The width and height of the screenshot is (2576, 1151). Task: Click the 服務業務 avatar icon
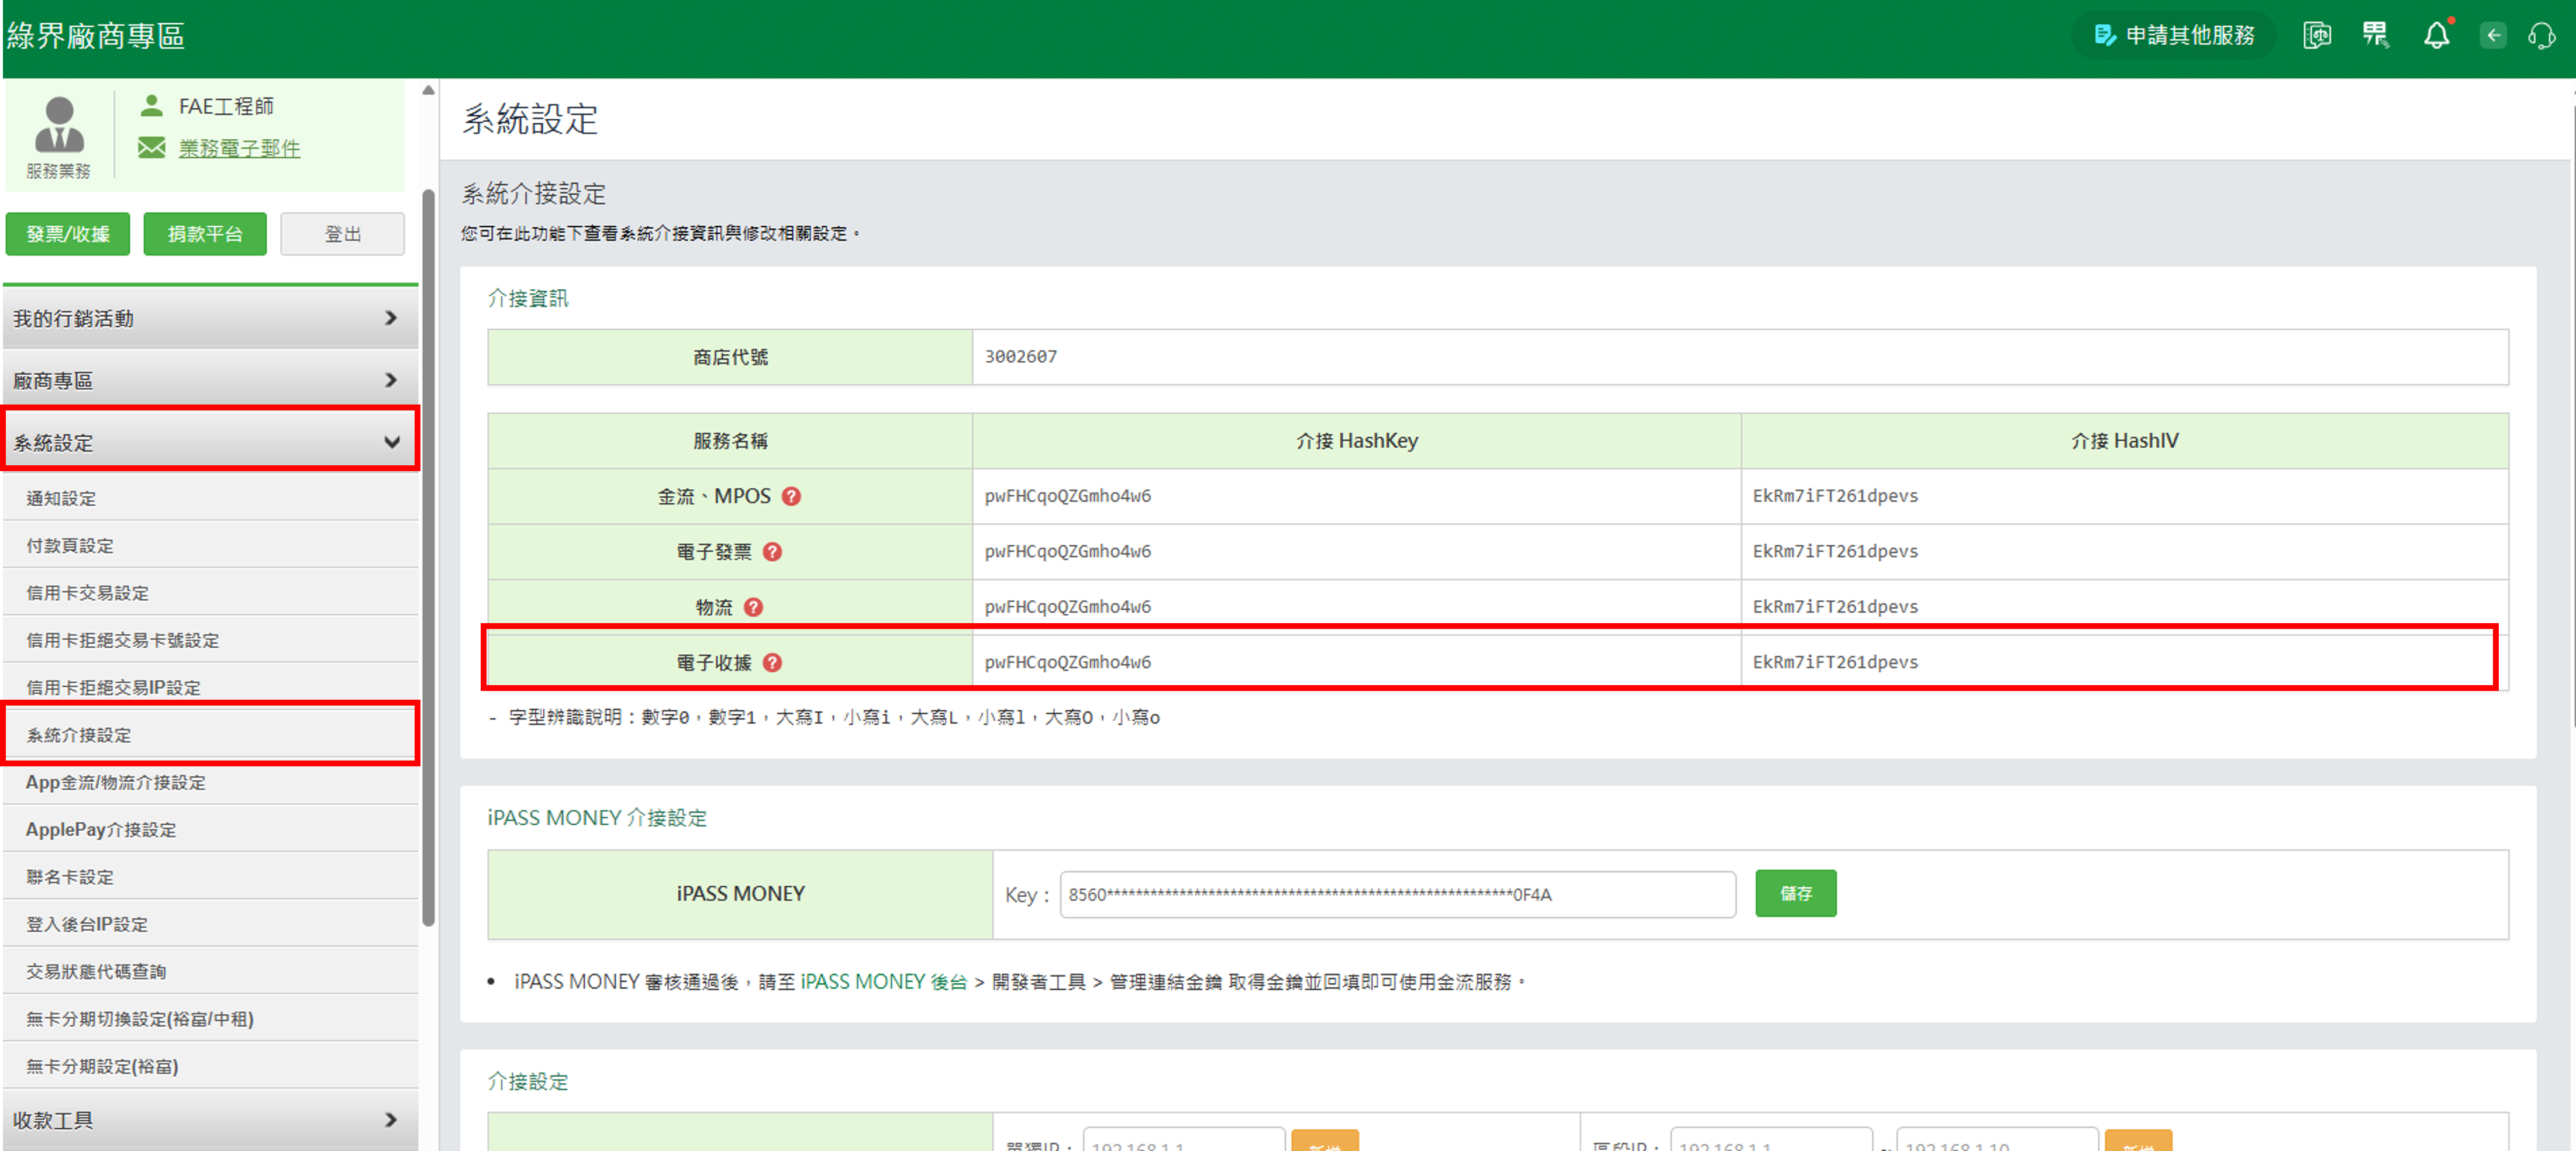pyautogui.click(x=59, y=126)
